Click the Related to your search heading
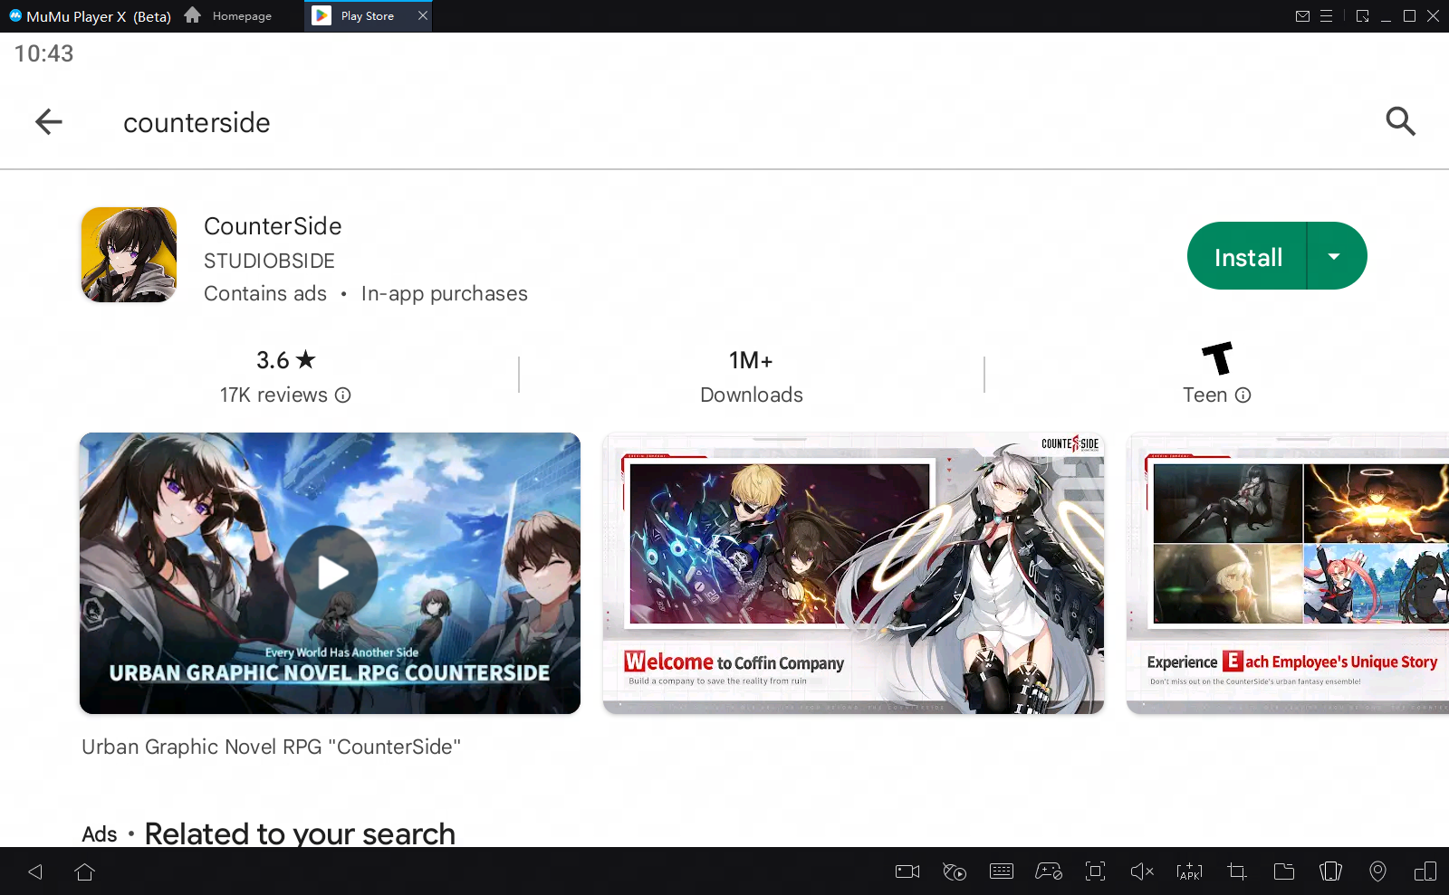This screenshot has width=1449, height=895. (300, 833)
